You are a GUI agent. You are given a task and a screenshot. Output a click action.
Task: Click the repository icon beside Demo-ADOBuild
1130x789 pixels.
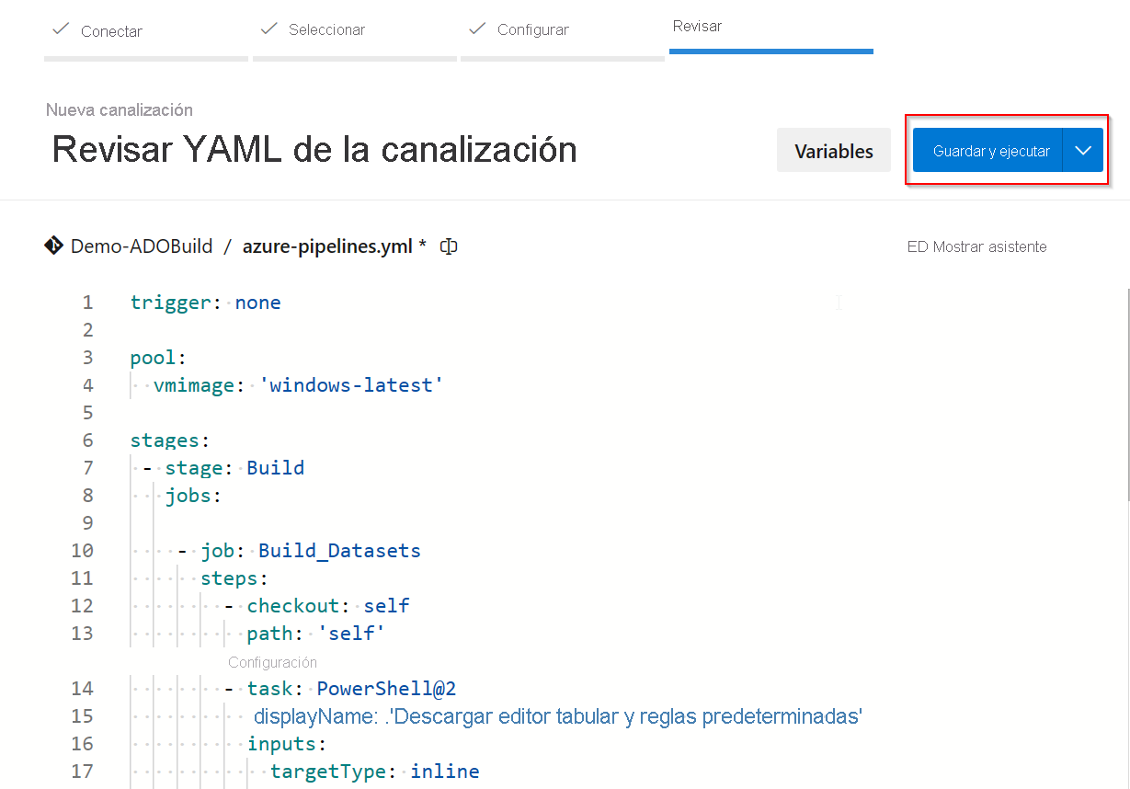[53, 246]
